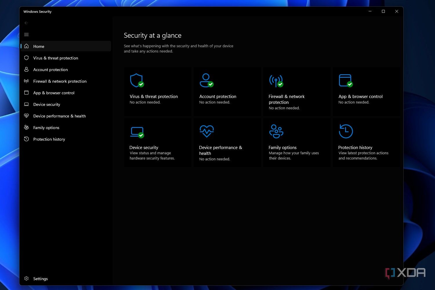435x290 pixels.
Task: Select Device performance & health sidebar entry
Action: click(x=59, y=116)
